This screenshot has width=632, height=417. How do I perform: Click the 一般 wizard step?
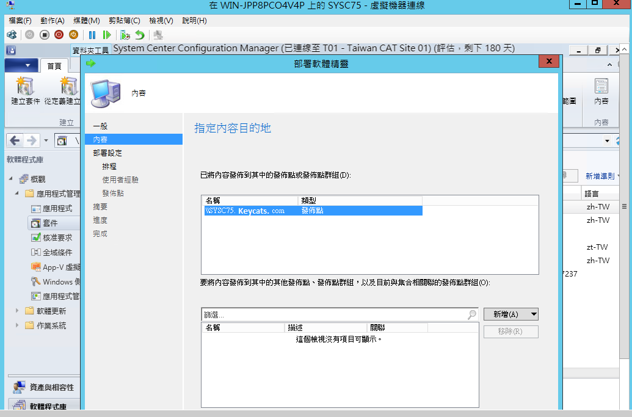click(100, 126)
